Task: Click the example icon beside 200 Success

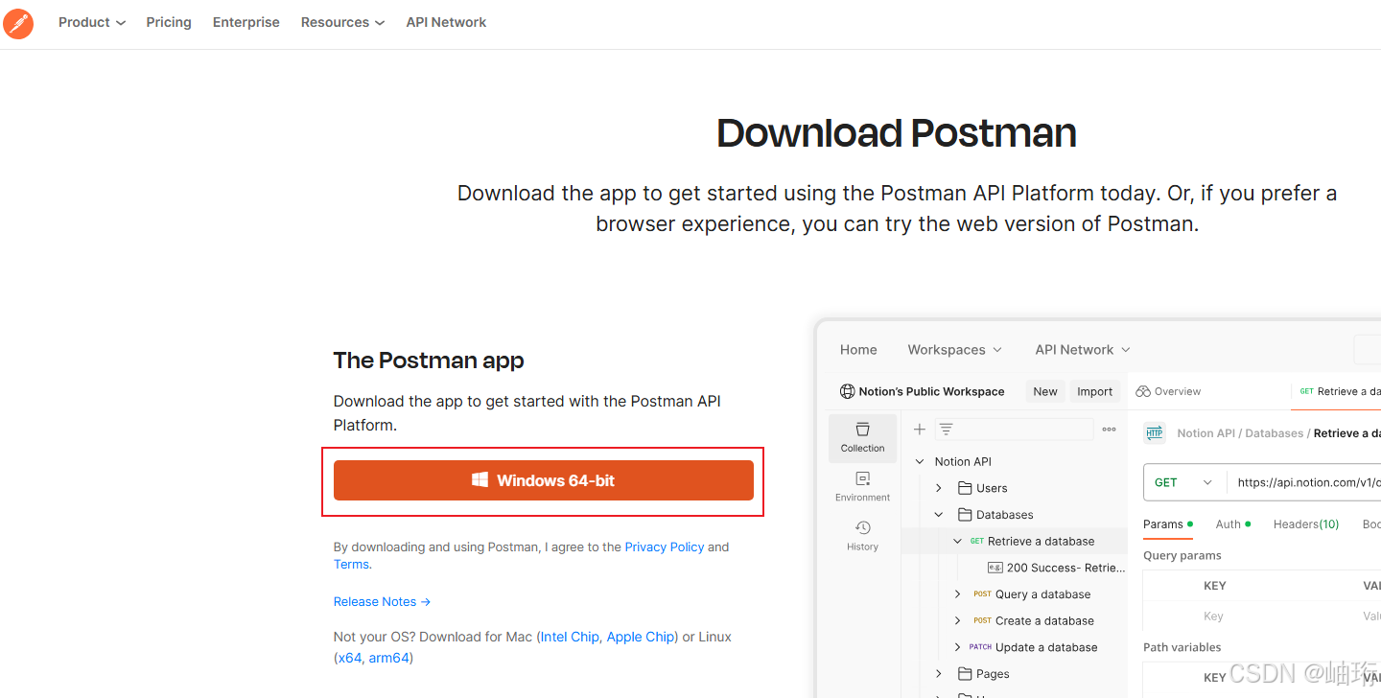Action: point(995,568)
